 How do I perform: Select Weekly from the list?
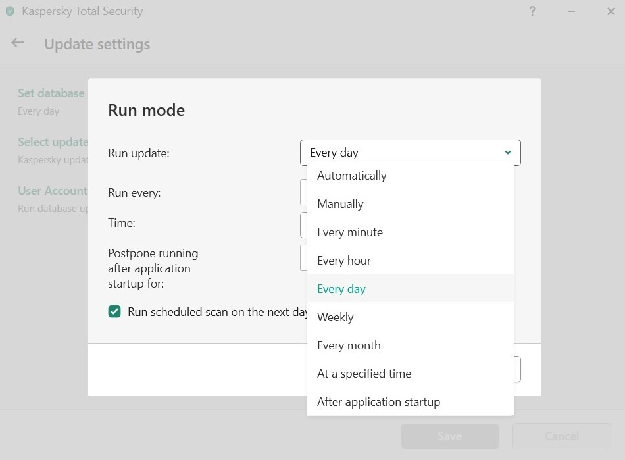coord(410,317)
